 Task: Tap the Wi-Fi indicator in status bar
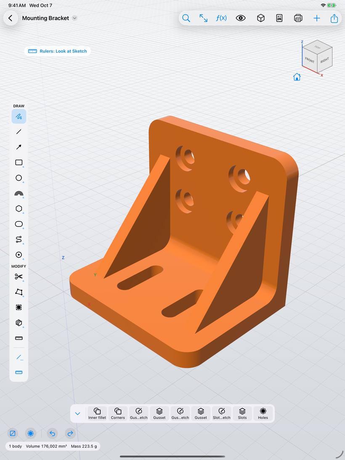tap(323, 5)
